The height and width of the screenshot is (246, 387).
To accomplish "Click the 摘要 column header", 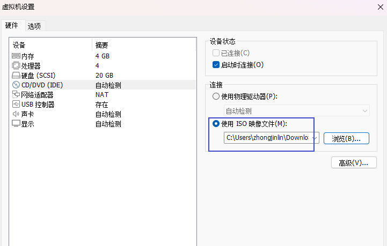I will coord(102,45).
